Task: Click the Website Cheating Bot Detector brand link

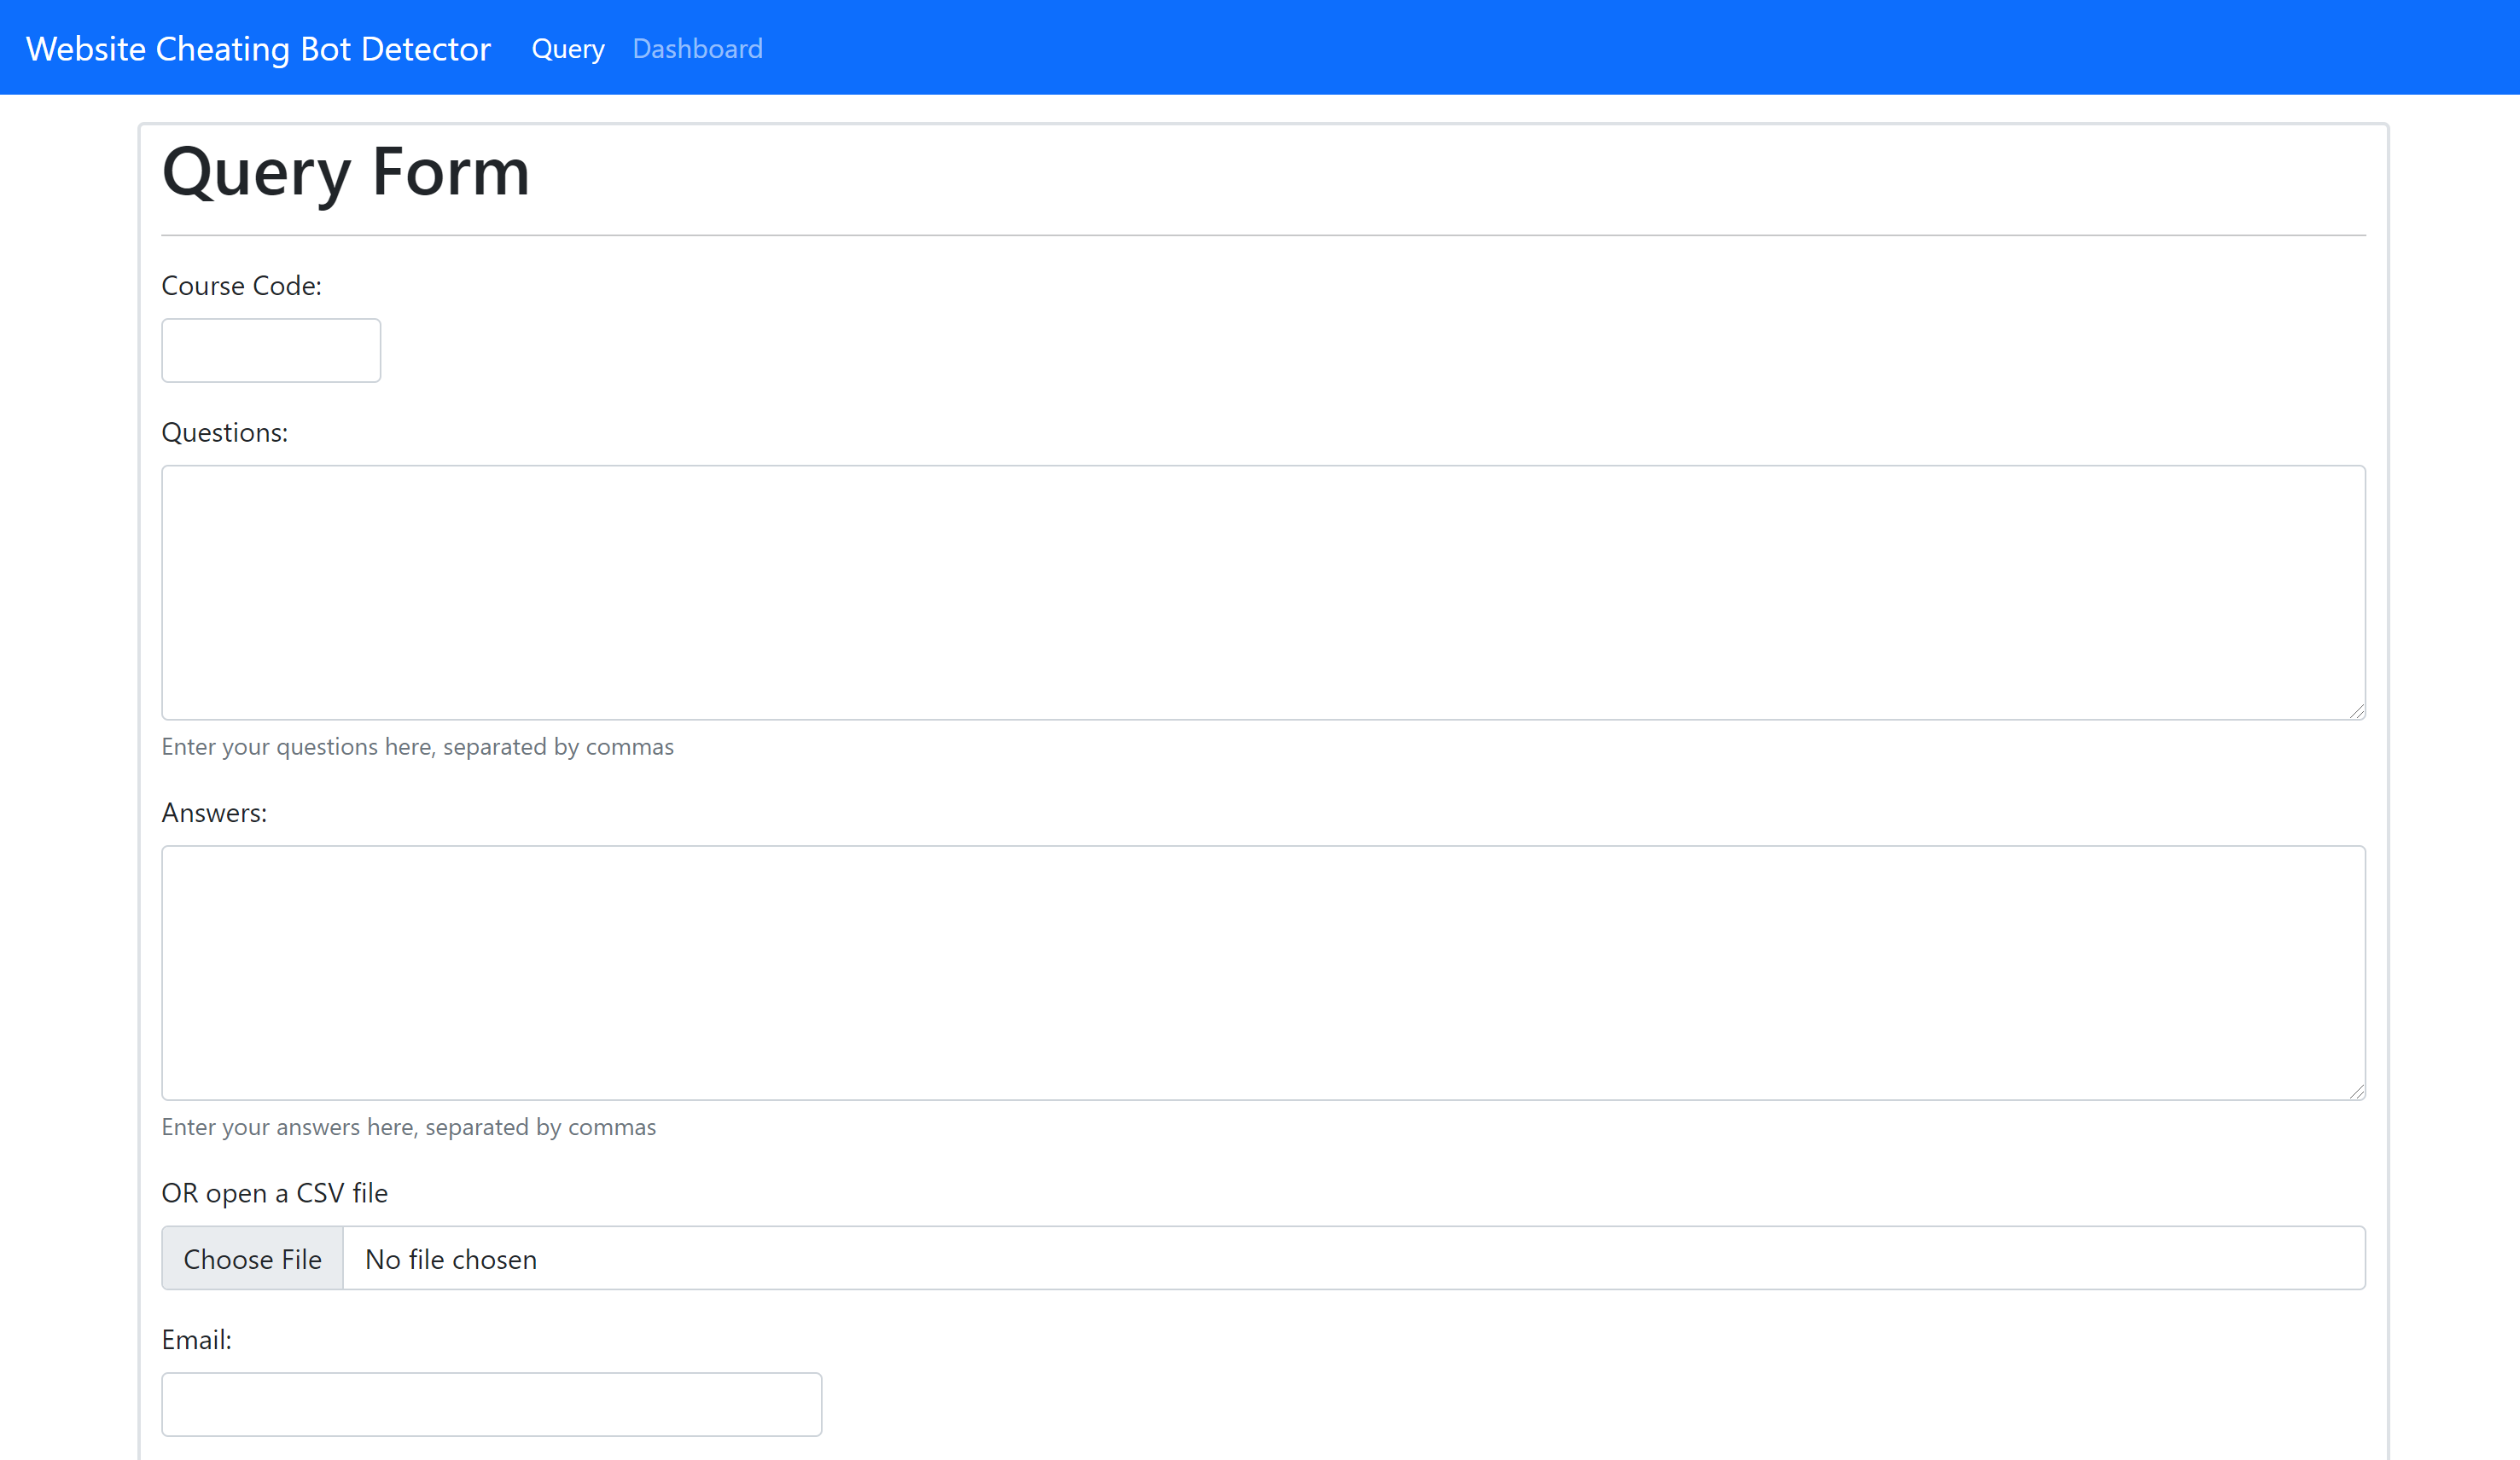Action: [x=258, y=48]
